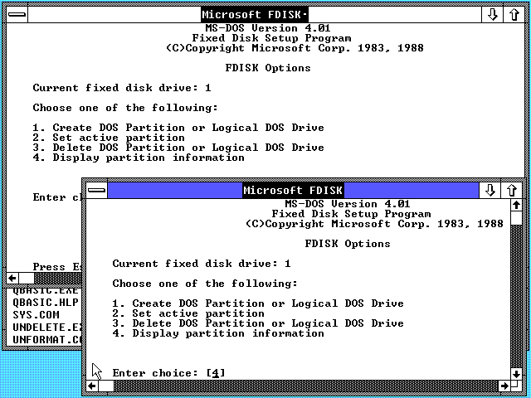This screenshot has width=531, height=398.
Task: Select the UNFORMAT file in the list
Action: tap(47, 339)
